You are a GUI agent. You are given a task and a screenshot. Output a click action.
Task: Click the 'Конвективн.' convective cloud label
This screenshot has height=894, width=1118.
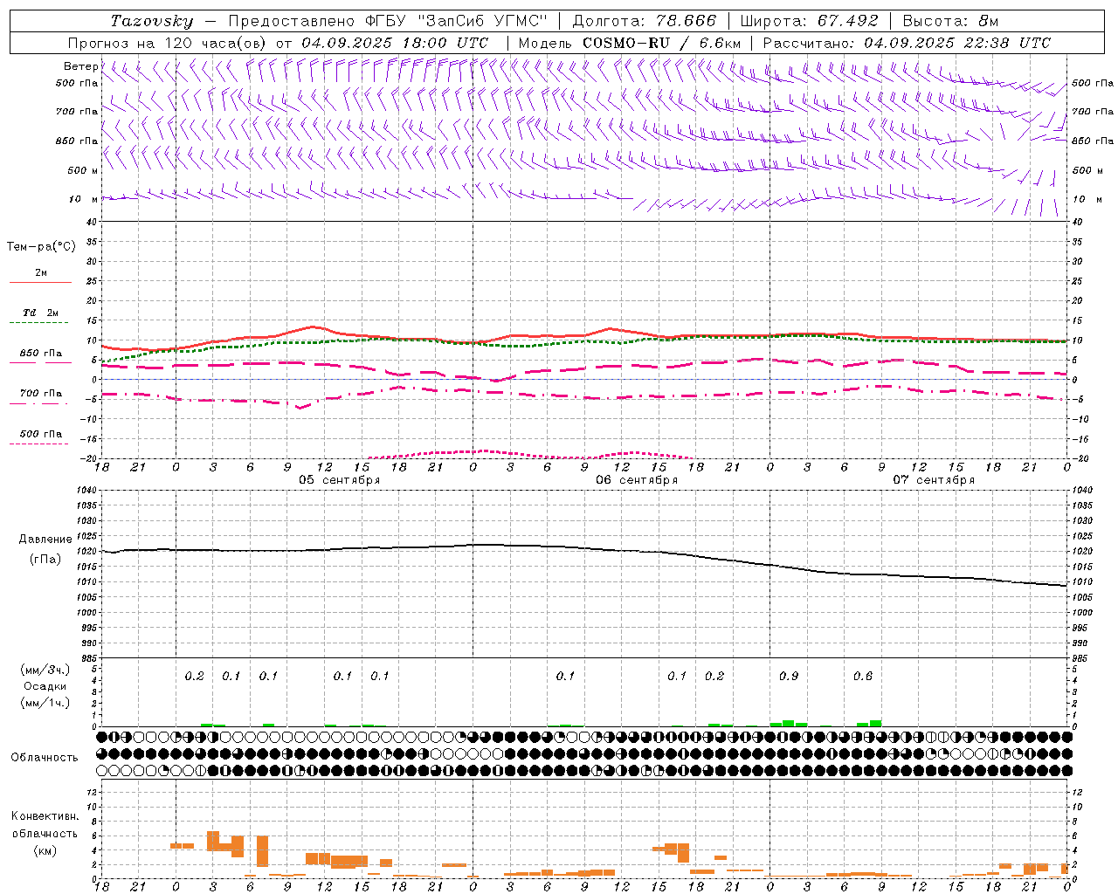45,816
